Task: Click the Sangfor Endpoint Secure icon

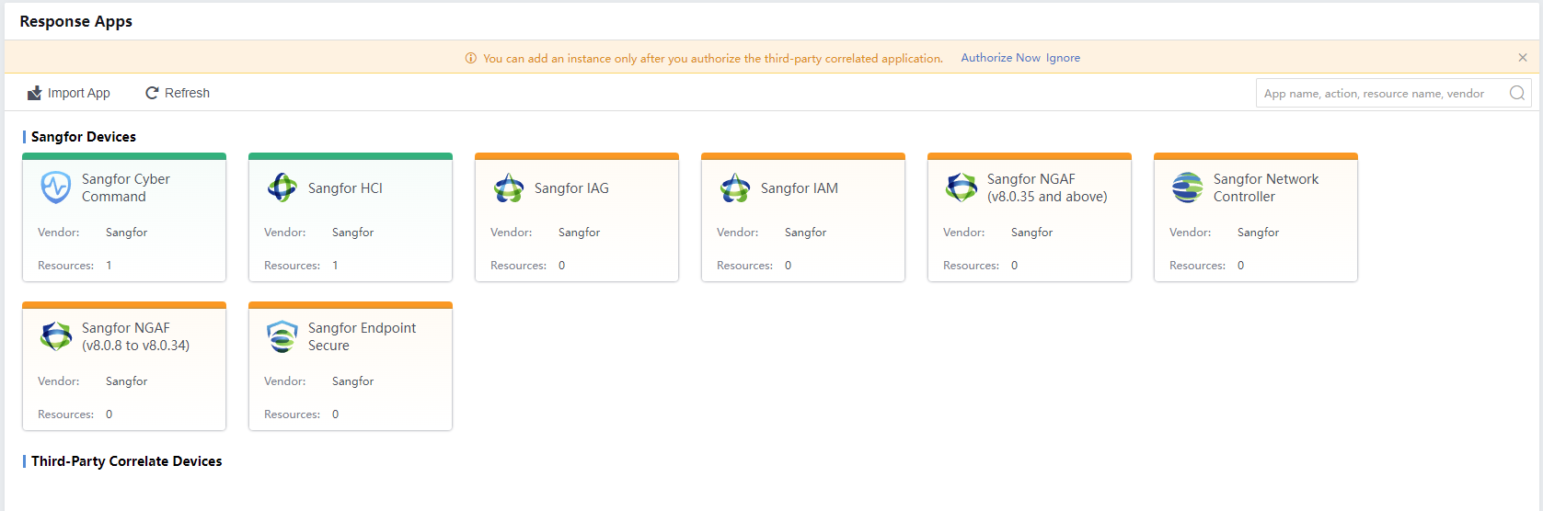Action: [x=282, y=336]
